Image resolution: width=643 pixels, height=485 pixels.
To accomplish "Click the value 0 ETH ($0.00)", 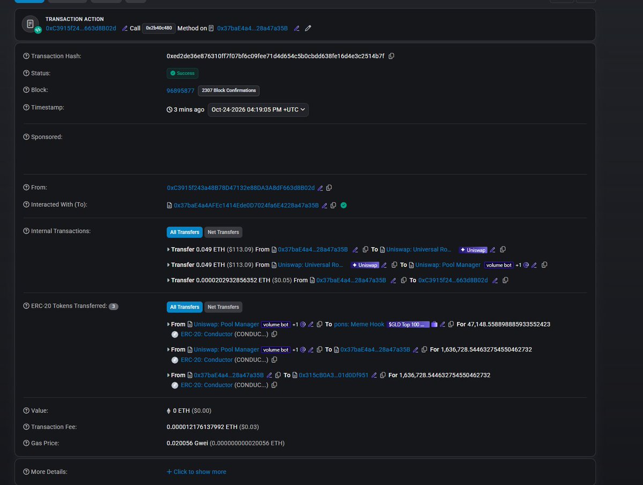I will click(x=189, y=411).
